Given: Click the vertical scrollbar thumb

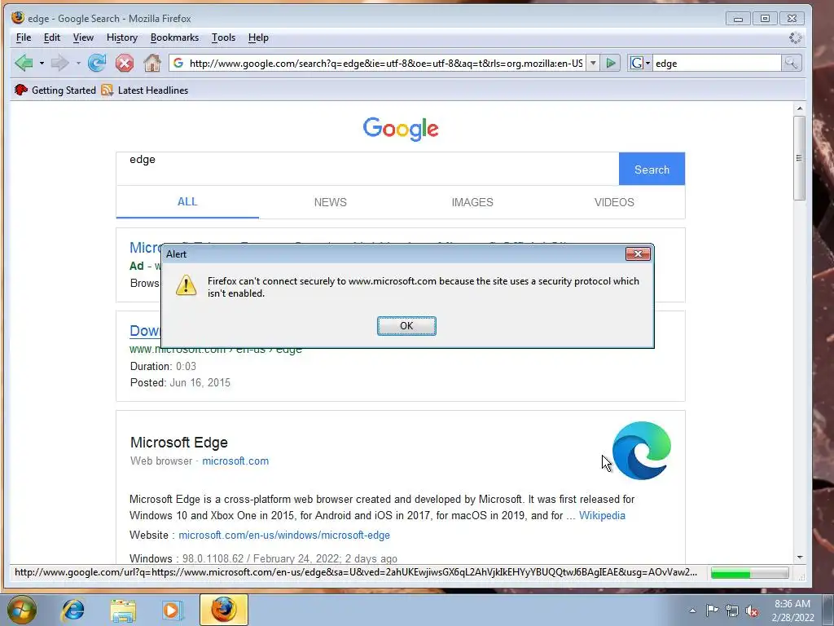Looking at the screenshot, I should (x=799, y=157).
